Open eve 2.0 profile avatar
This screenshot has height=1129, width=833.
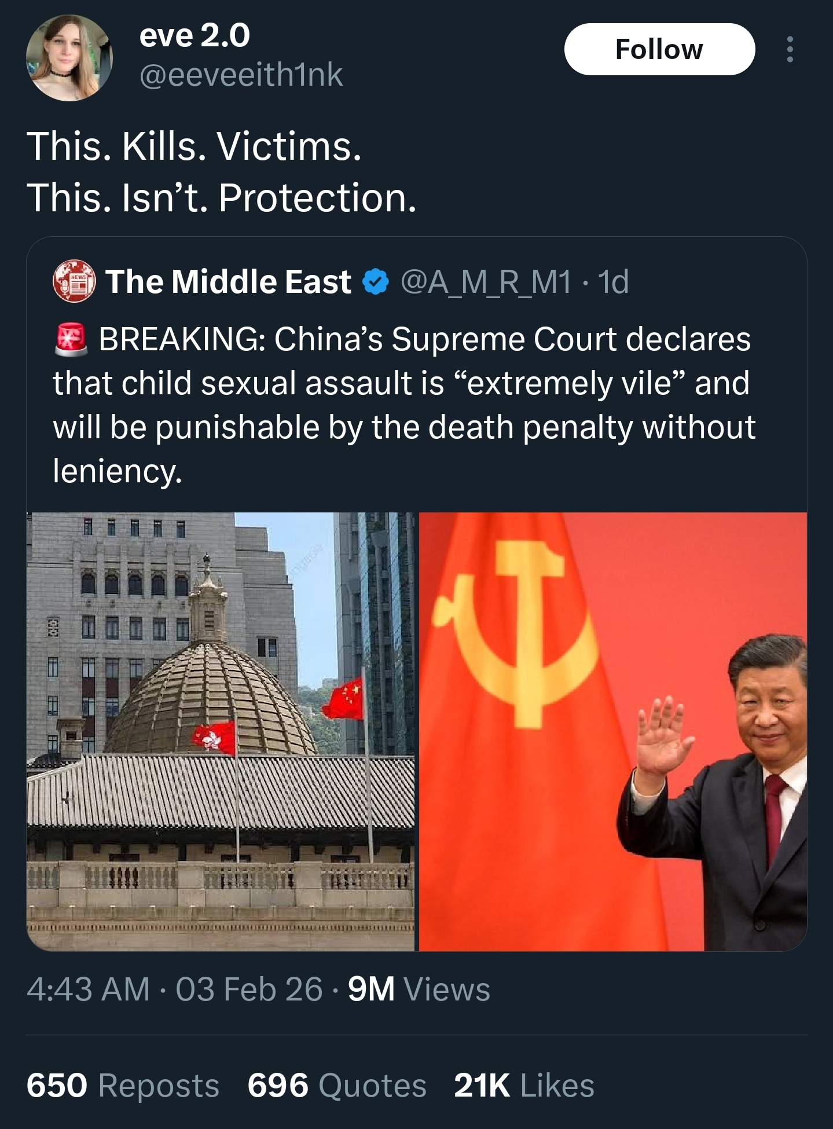69,58
